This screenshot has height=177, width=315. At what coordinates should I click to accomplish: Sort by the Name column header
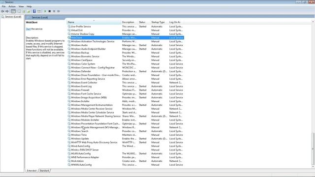[94, 22]
